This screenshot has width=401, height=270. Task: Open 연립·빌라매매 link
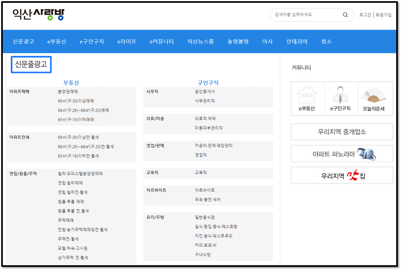pos(70,183)
